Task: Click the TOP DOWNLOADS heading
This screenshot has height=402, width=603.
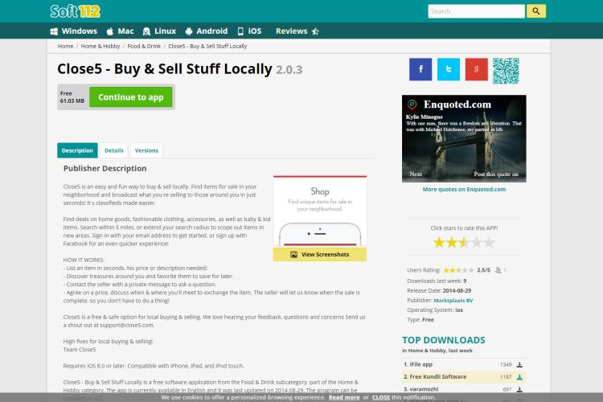Action: click(443, 340)
